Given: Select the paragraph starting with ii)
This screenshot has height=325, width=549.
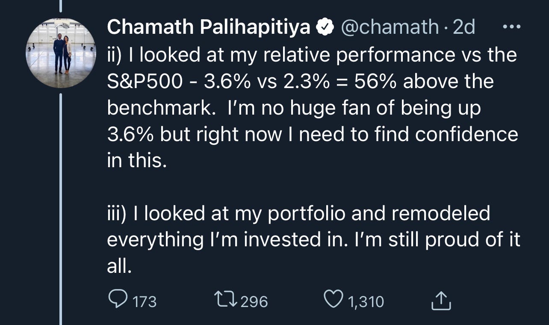Looking at the screenshot, I should pos(312,108).
